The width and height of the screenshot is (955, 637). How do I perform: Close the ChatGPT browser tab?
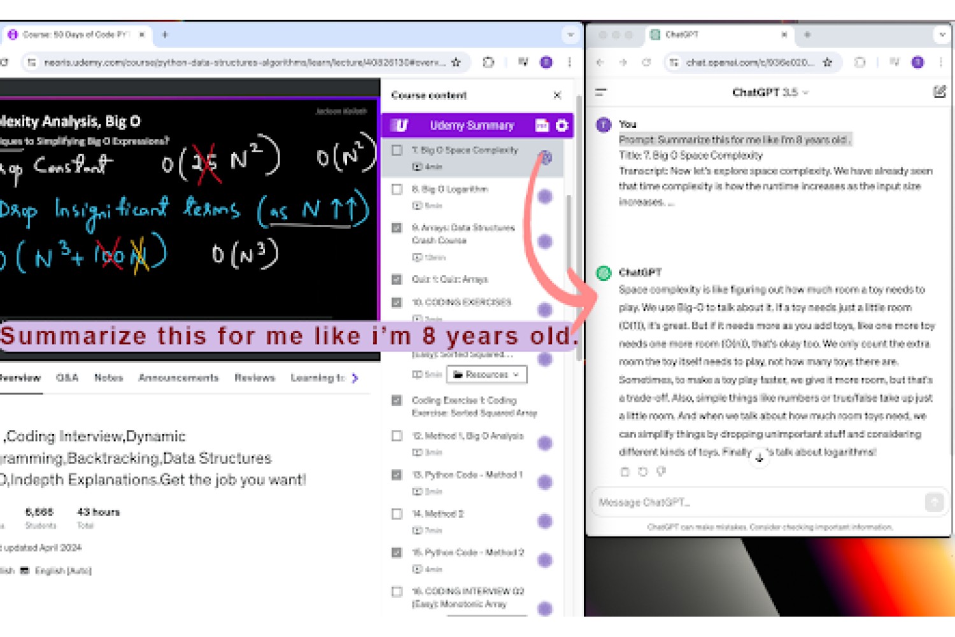(x=784, y=35)
